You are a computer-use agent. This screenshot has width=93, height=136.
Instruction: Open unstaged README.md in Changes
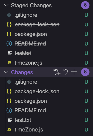tap(30, 110)
